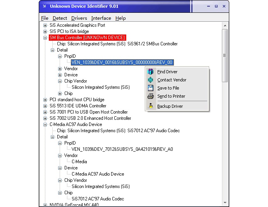Click the Backup Driver icon

(151, 106)
